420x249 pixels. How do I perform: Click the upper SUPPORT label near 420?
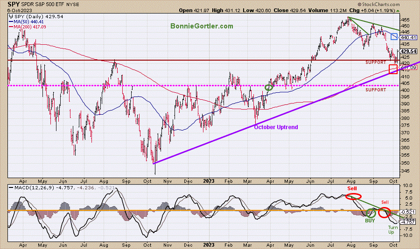pos(376,62)
